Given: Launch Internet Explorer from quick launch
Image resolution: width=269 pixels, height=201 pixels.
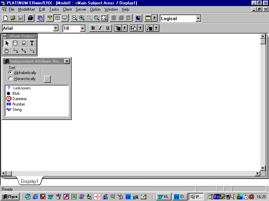Looking at the screenshot, I should (36, 197).
